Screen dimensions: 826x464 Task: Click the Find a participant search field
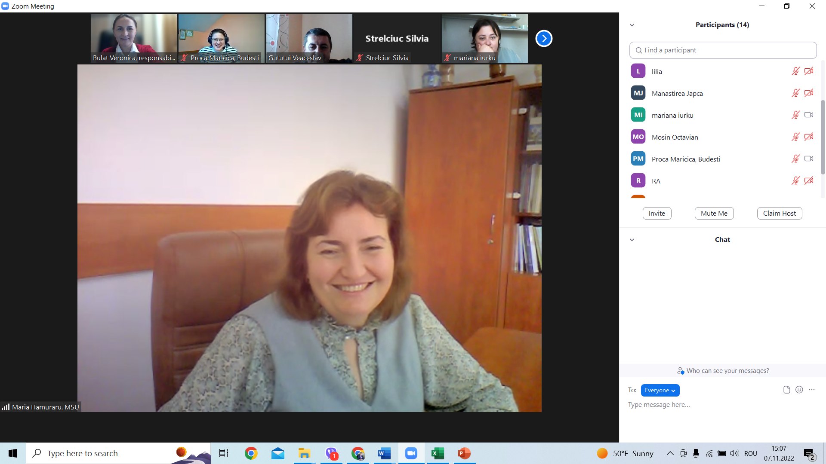click(723, 50)
